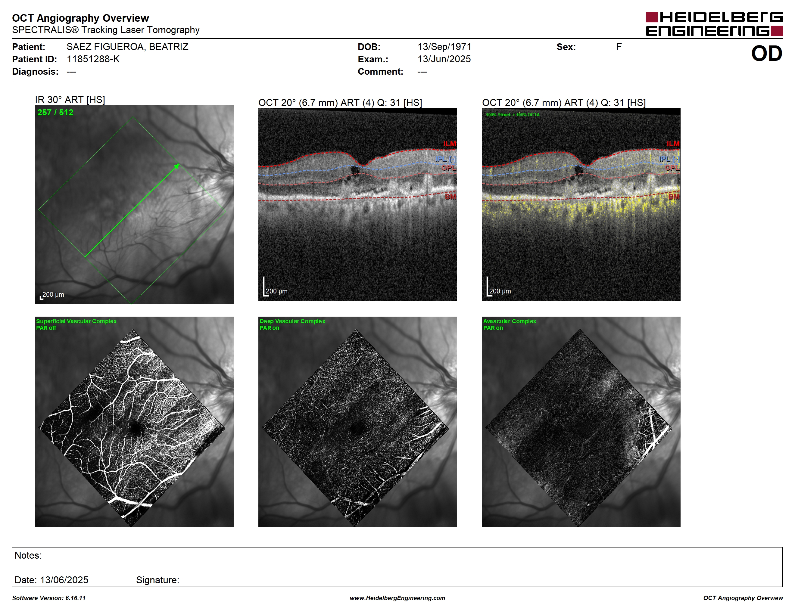Click the Heidelberg Engineering logo
The image size is (795, 614).
pos(714,24)
